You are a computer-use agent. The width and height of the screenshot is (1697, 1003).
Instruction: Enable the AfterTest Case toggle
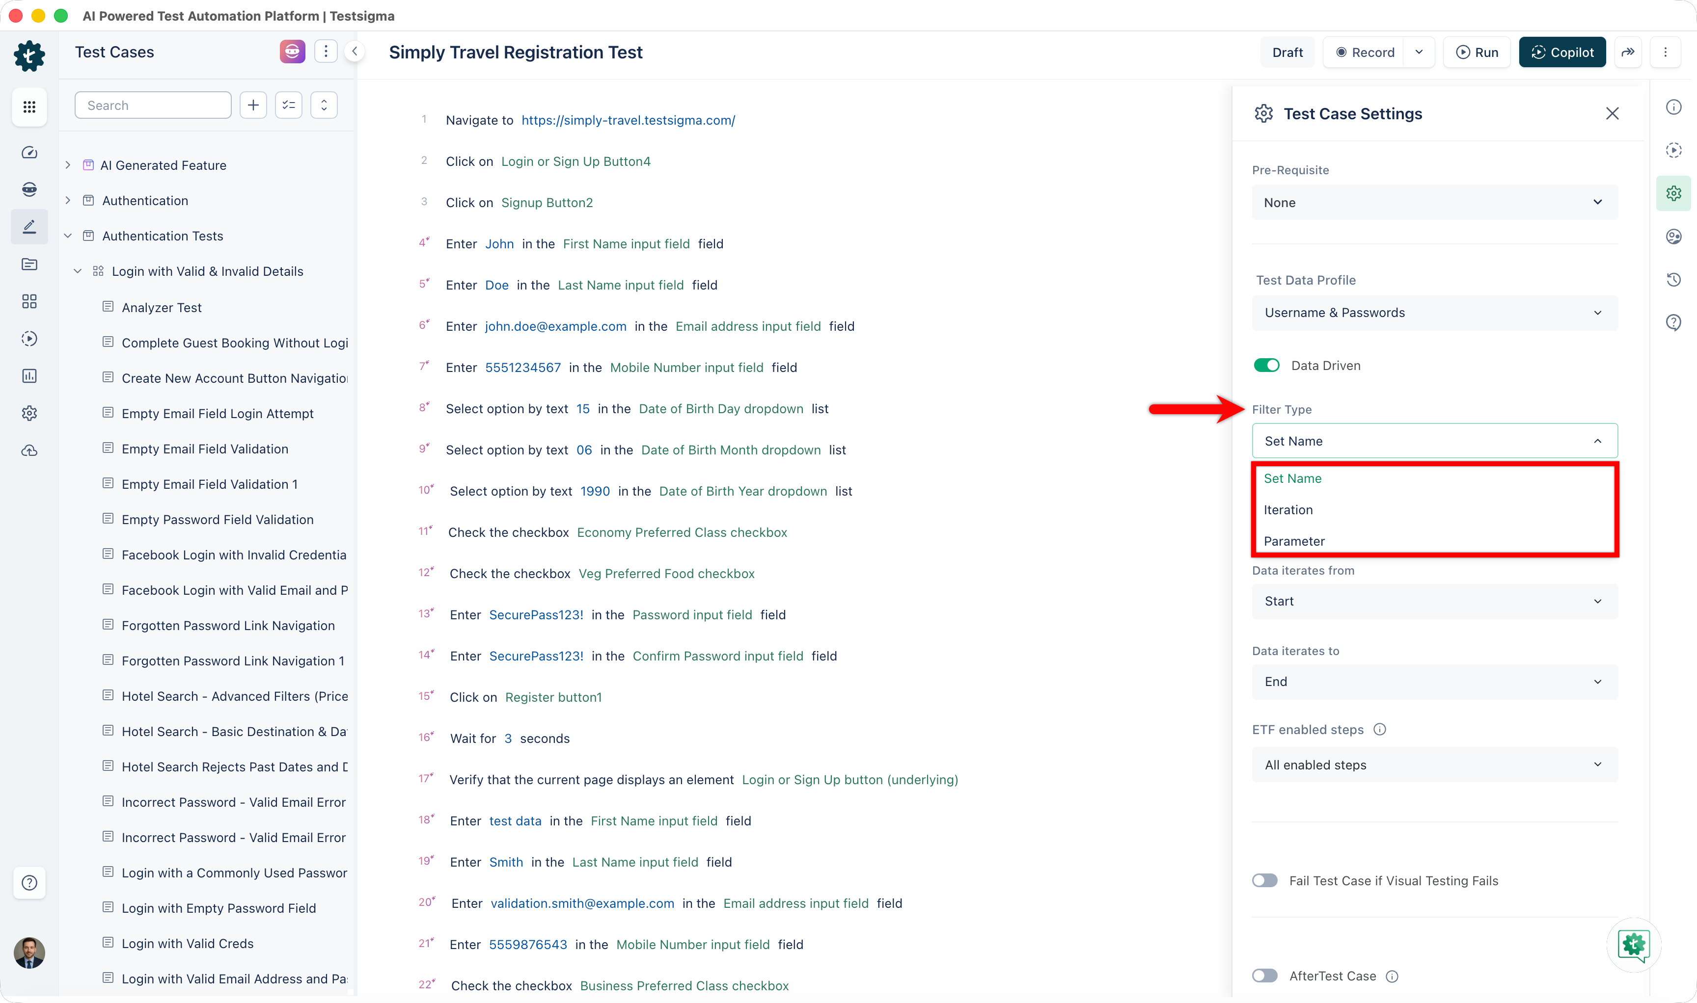point(1265,976)
